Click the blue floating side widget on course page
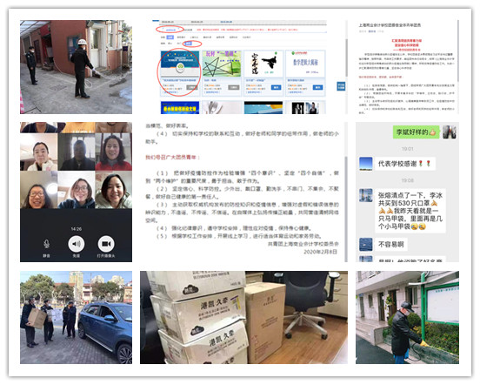This screenshot has height=385, width=480. (x=341, y=86)
